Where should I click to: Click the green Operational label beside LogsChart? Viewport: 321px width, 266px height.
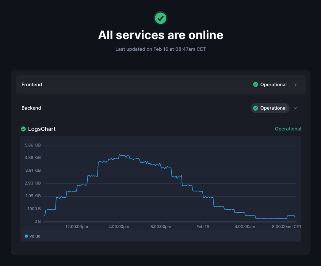coord(288,129)
